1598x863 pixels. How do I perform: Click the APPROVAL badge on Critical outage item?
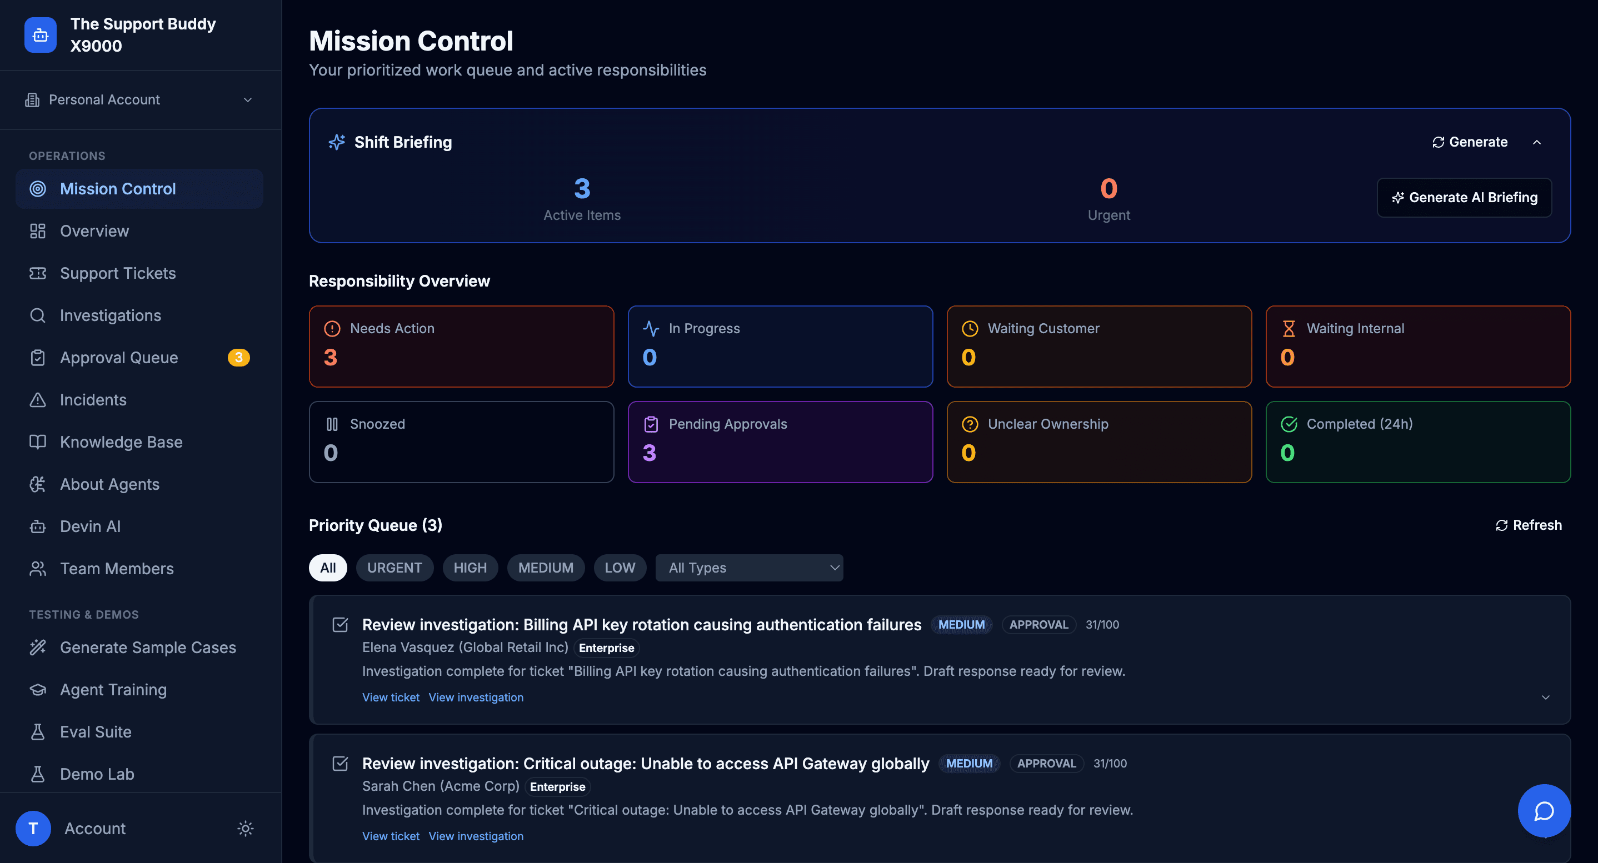point(1046,763)
